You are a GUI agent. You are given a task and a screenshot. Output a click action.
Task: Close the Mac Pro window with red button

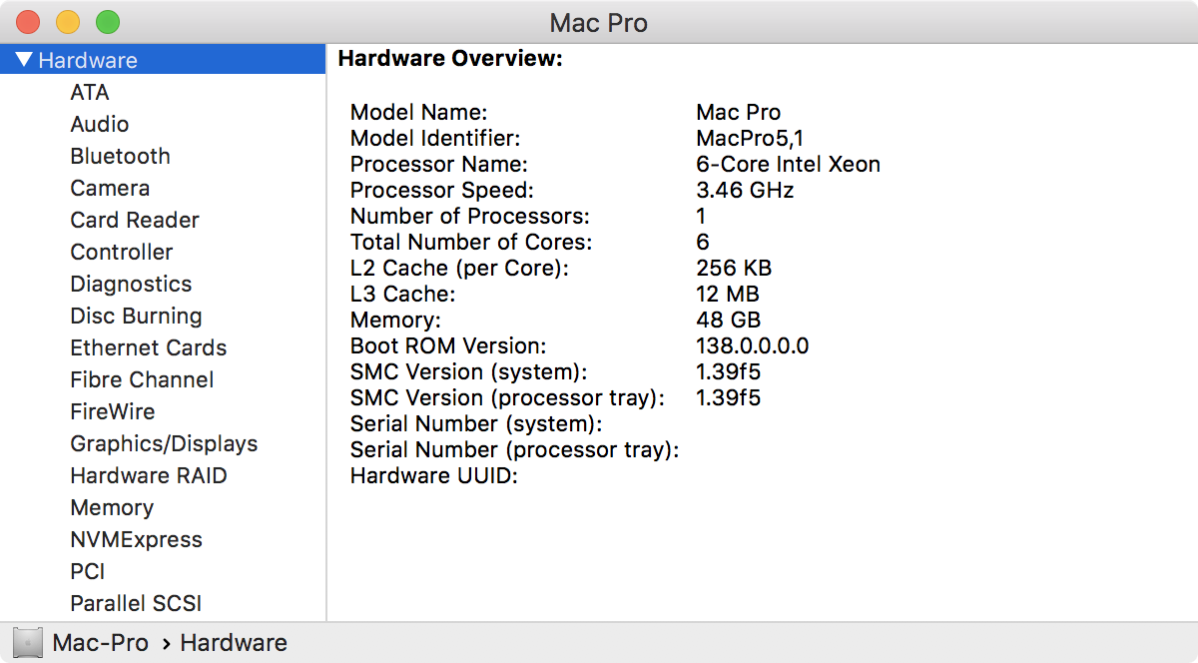tap(28, 21)
